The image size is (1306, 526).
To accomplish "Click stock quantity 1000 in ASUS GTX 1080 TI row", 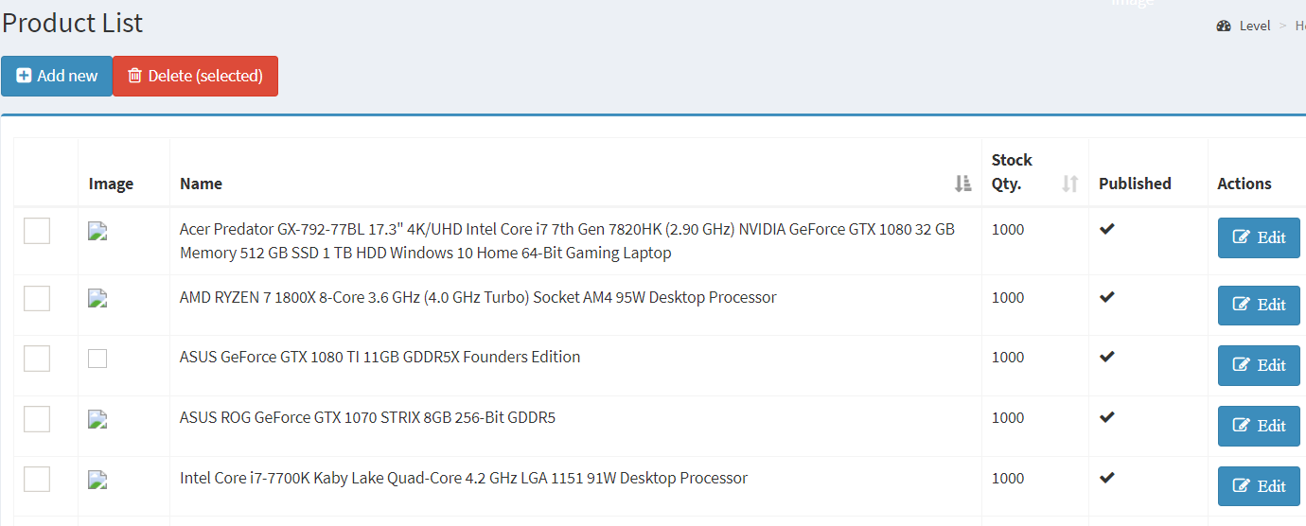I will (x=1008, y=357).
